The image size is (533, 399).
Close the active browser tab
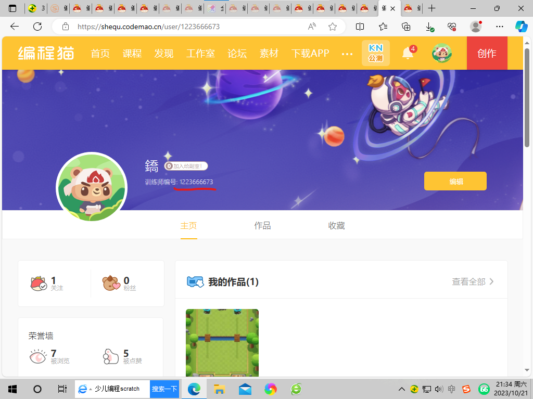[392, 9]
